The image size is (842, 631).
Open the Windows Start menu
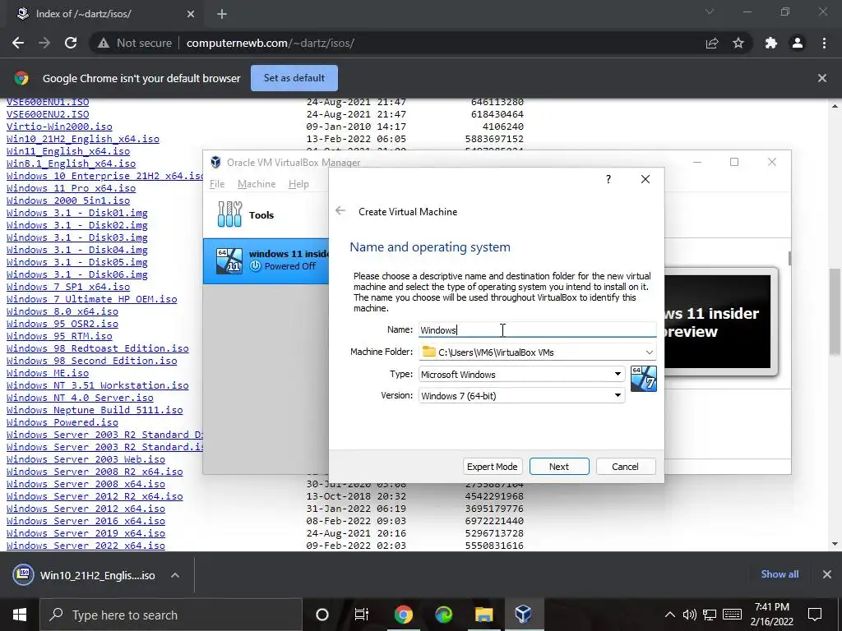(20, 615)
